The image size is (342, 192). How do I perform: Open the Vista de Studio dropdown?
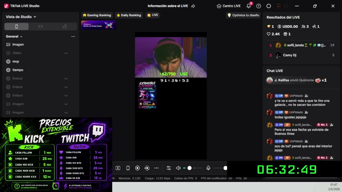pyautogui.click(x=21, y=17)
